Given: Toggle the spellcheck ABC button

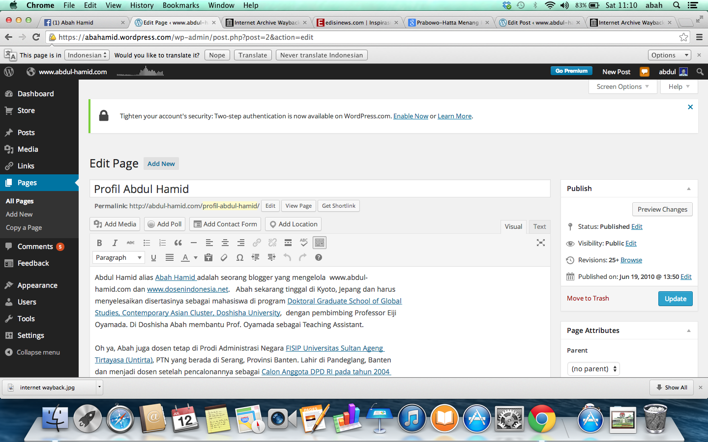Looking at the screenshot, I should click(304, 243).
